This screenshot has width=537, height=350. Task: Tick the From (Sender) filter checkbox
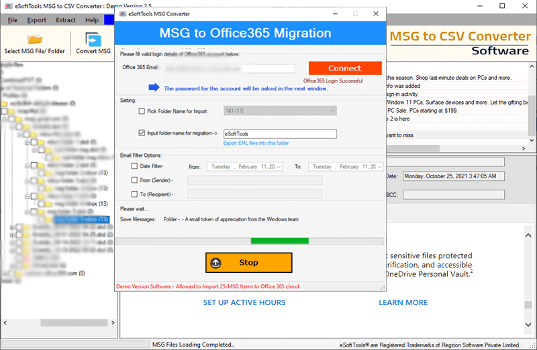[x=135, y=180]
